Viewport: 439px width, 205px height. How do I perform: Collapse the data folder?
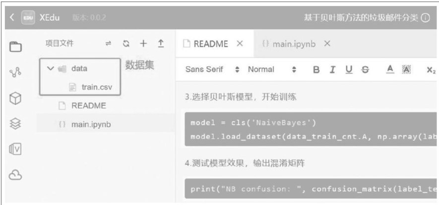(51, 68)
